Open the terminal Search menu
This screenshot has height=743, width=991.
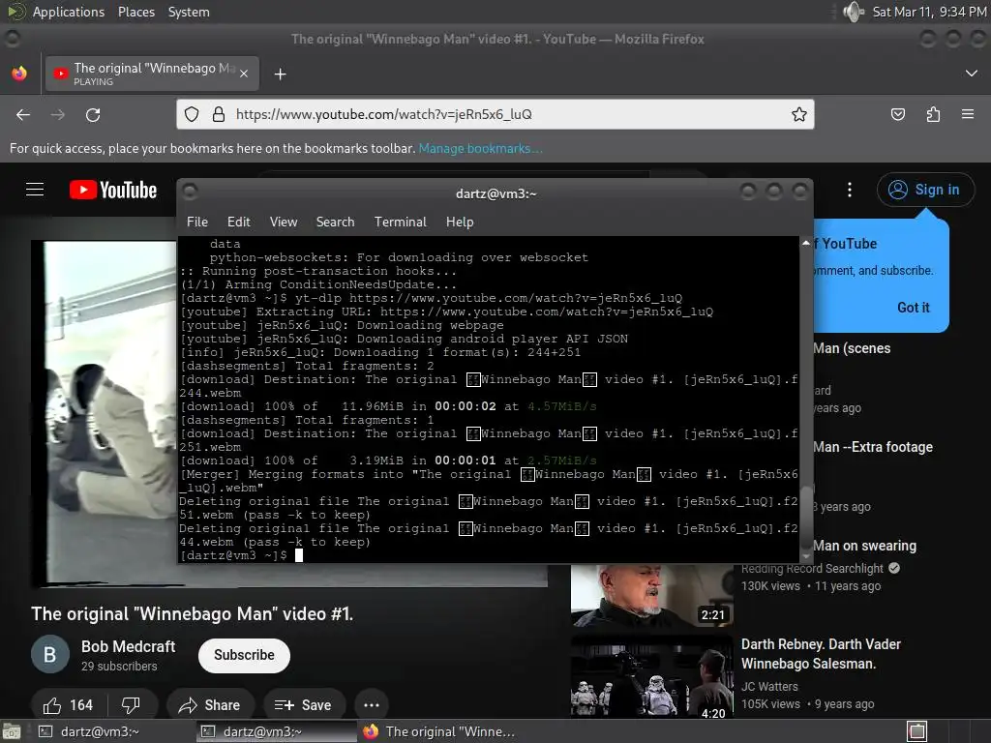click(335, 222)
